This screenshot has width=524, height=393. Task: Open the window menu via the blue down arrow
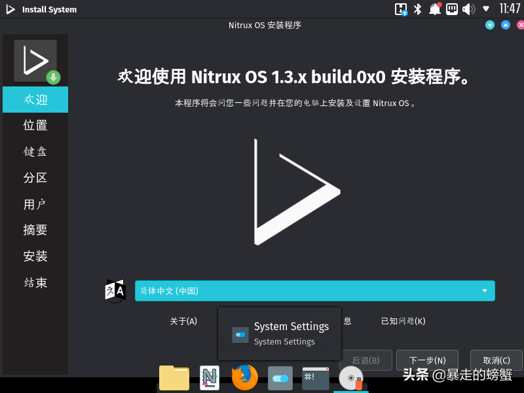click(x=489, y=25)
